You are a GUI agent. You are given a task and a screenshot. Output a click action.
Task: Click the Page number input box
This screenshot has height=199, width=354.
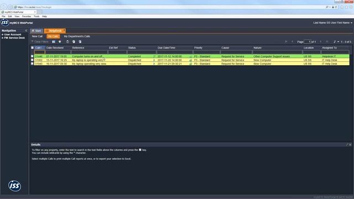pos(308,42)
